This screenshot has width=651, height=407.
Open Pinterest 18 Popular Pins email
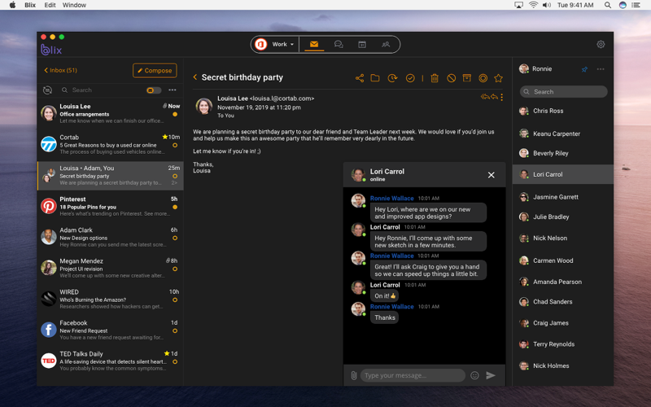click(x=111, y=207)
